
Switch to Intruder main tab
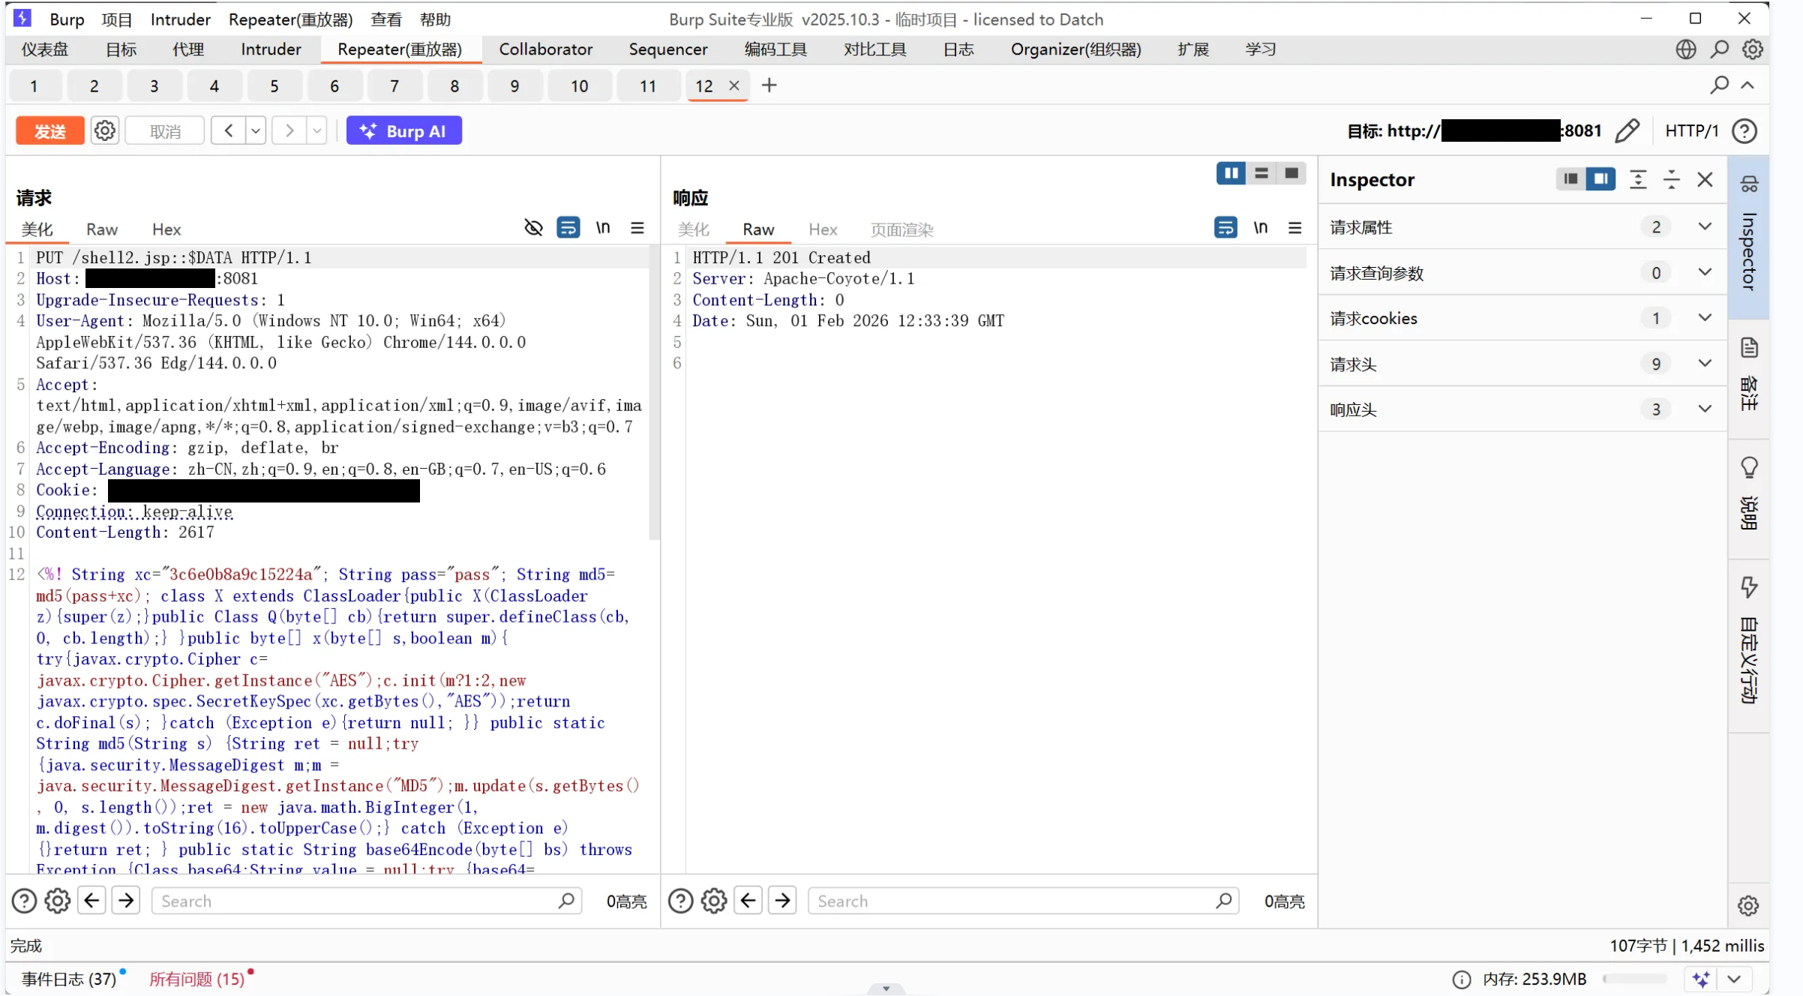(271, 49)
